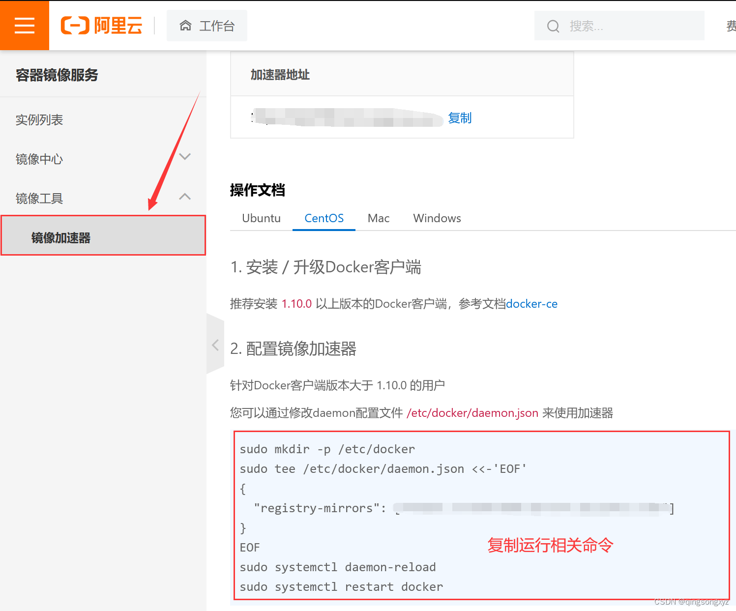Screen dimensions: 736x611
Task: Click the 'sudo mkdir -p /etc/docker' line
Action: (x=327, y=449)
